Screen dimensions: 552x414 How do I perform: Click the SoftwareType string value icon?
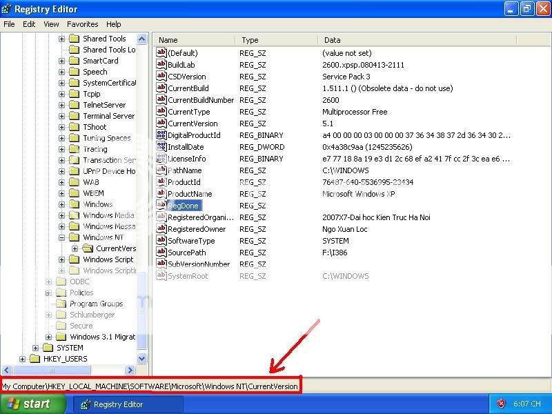click(x=161, y=240)
